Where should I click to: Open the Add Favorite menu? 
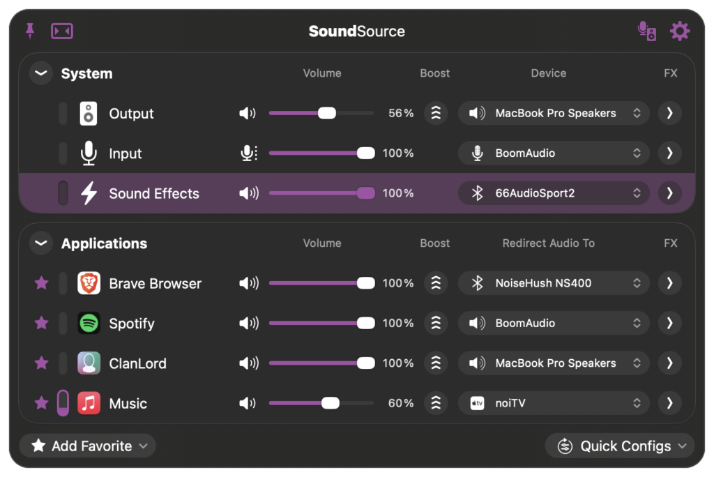pos(87,446)
